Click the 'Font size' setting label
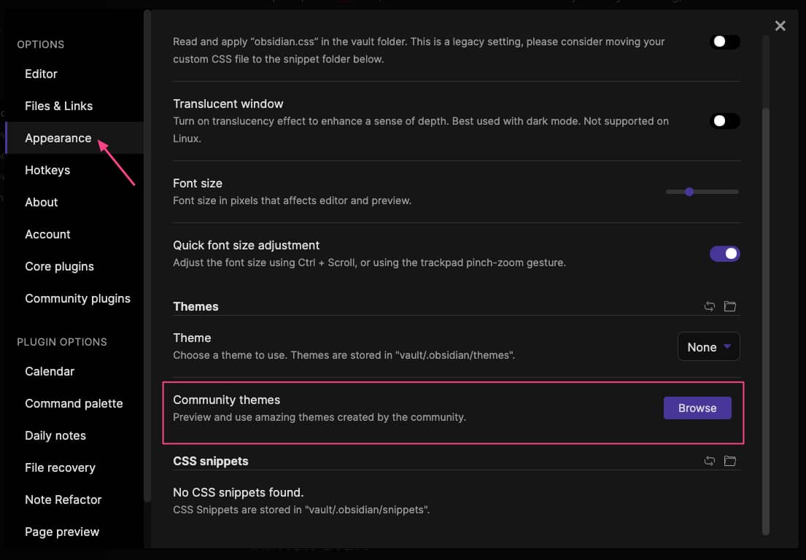806x560 pixels. [x=198, y=184]
